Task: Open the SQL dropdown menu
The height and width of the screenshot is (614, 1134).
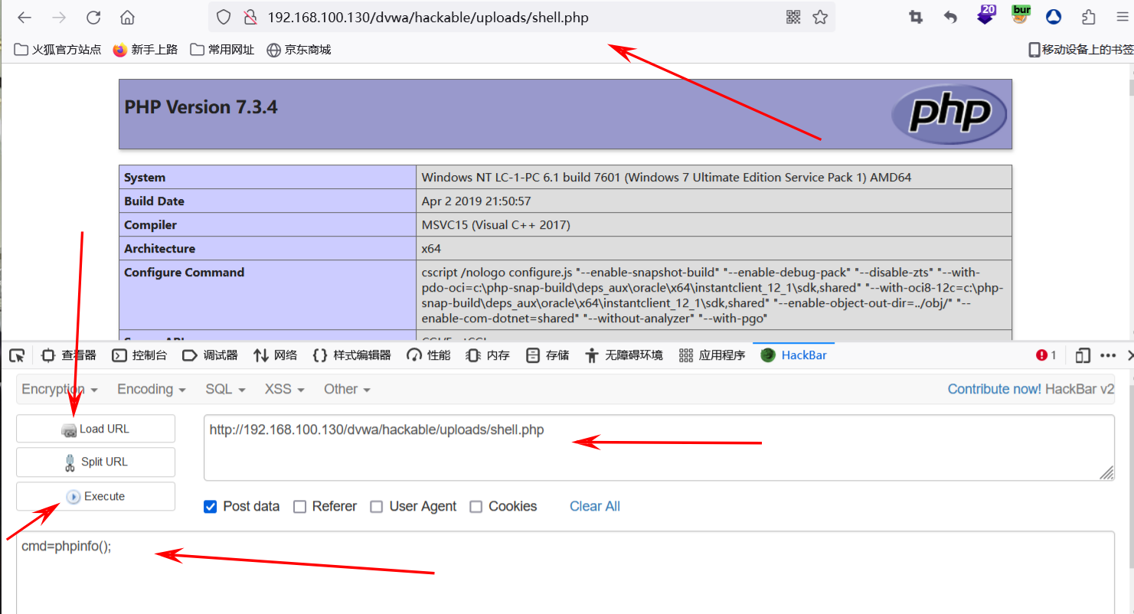Action: [225, 389]
